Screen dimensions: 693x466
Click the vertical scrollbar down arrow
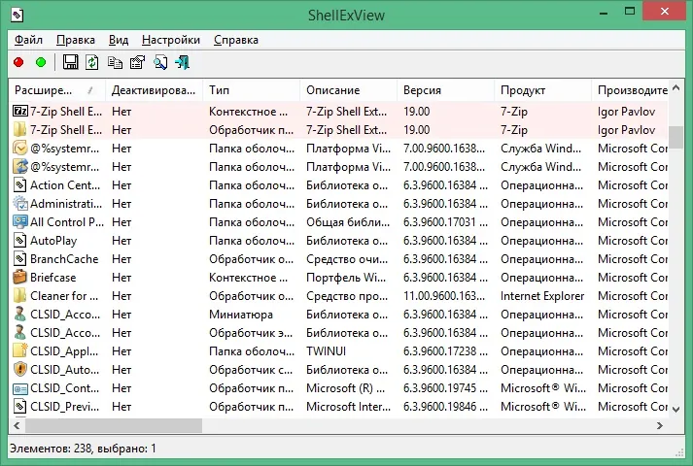click(676, 410)
